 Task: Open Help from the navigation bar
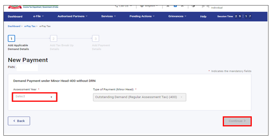(203, 16)
